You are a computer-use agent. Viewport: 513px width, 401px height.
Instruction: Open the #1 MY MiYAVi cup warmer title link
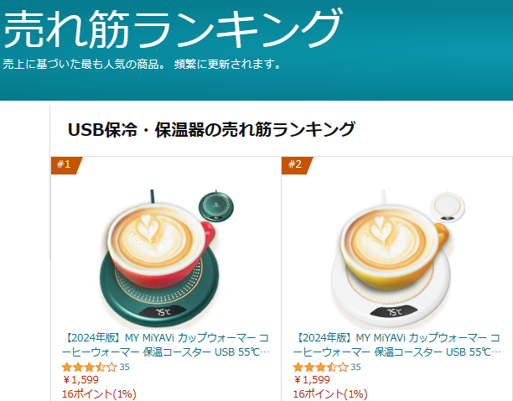(x=165, y=345)
